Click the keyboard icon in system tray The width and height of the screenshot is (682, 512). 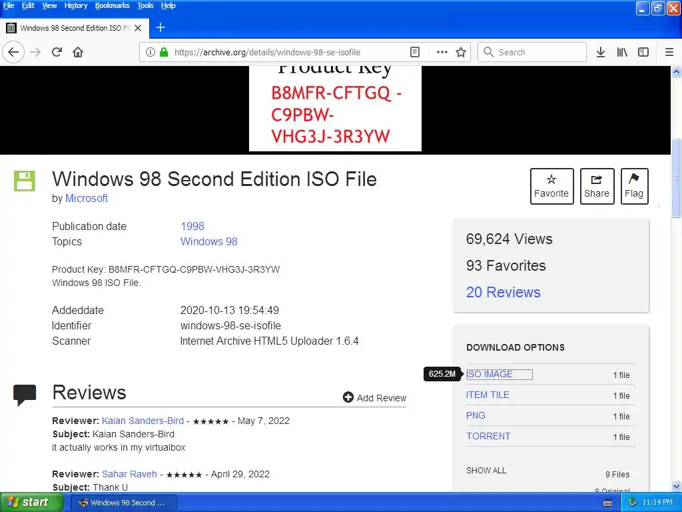[607, 503]
